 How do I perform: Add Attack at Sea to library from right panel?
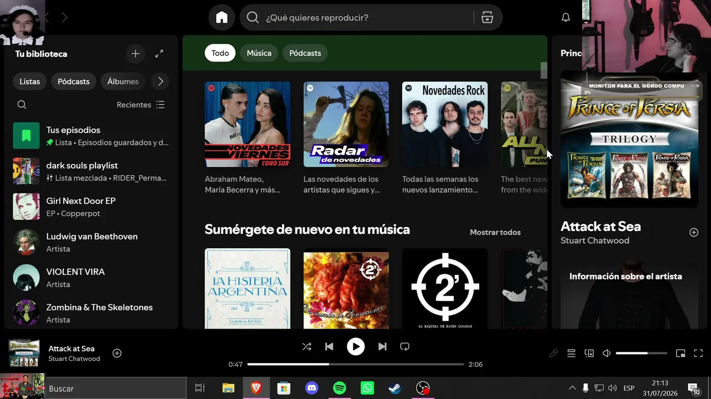pos(694,232)
